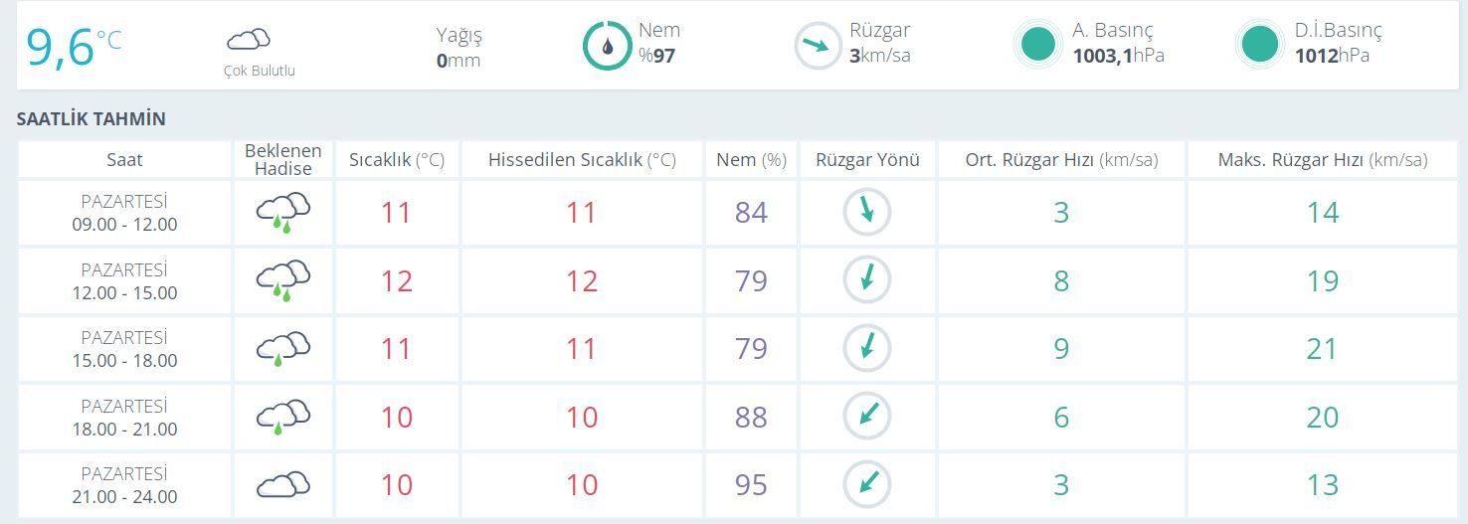The image size is (1468, 524).
Task: Click the Pazartesi 12.00 - 15.00 time cell
Action: [124, 281]
